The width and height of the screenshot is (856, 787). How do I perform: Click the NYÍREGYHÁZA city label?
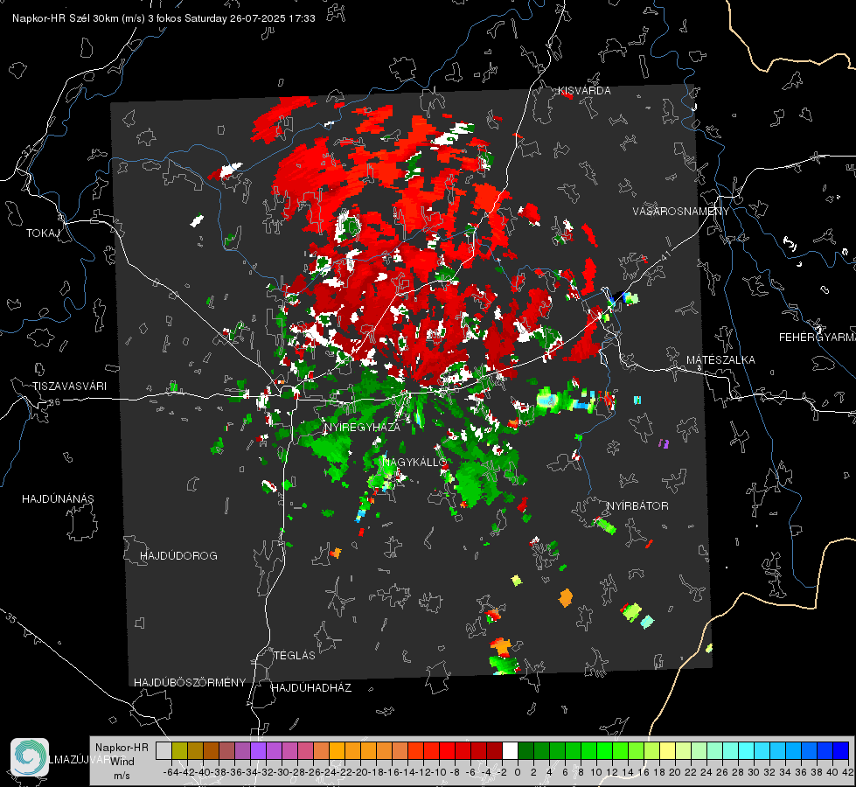(x=362, y=427)
